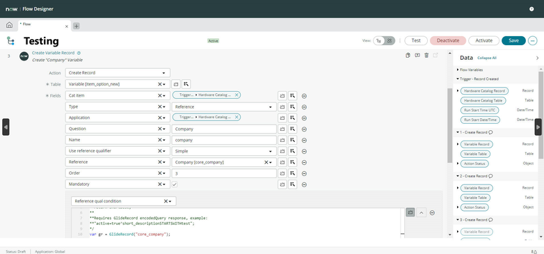Open the Use reference qualifier Simple dropdown
This screenshot has width=544, height=254.
click(224, 151)
